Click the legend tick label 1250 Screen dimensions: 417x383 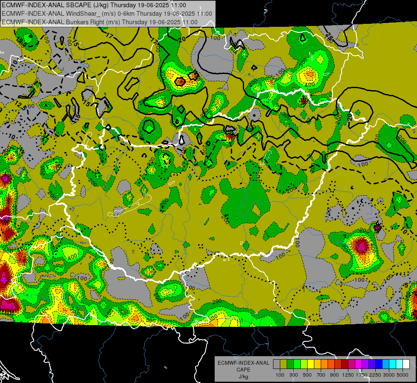coord(348,375)
